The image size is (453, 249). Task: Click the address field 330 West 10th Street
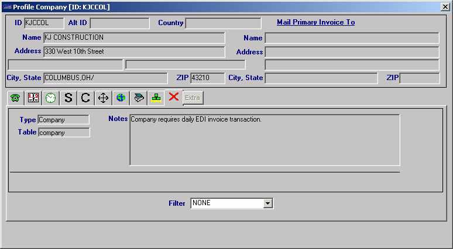[x=134, y=51]
